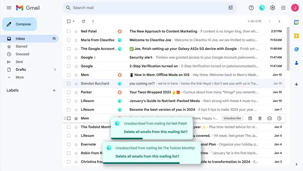303x171 pixels.
Task: Open the select dropdown arrow beside checkbox
Action: (x=73, y=21)
